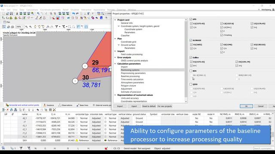Click the status bar icon at far left

[x=3, y=148]
